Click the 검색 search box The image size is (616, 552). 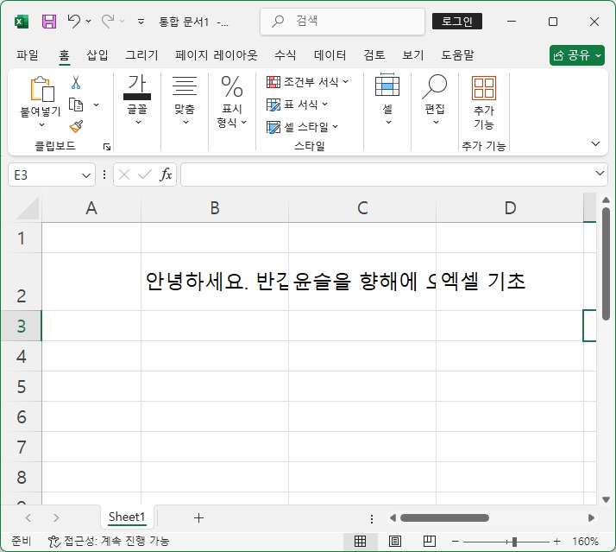click(x=343, y=22)
